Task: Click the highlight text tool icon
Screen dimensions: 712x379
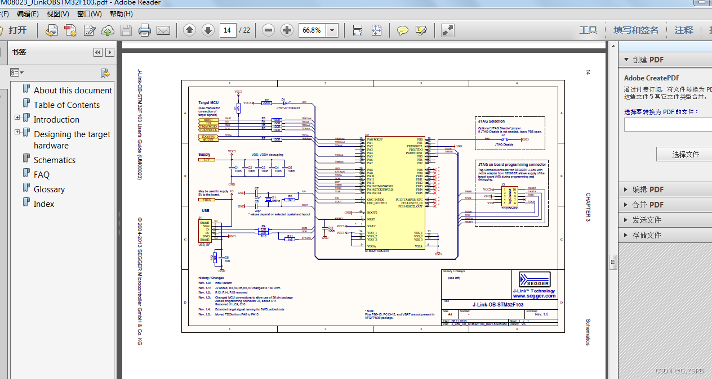Action: (421, 30)
